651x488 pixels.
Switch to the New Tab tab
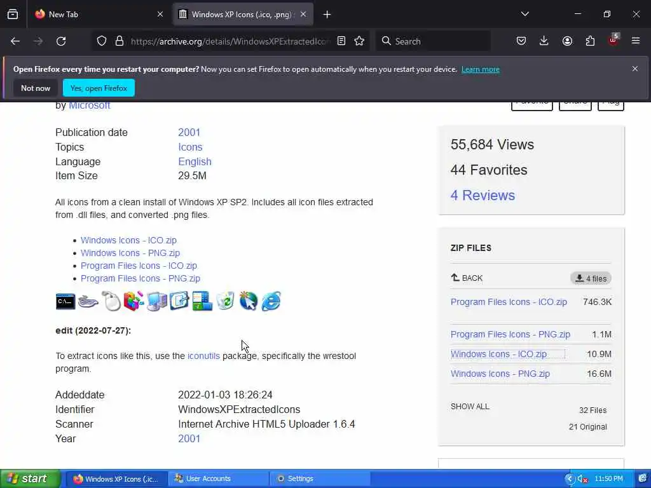coord(99,15)
